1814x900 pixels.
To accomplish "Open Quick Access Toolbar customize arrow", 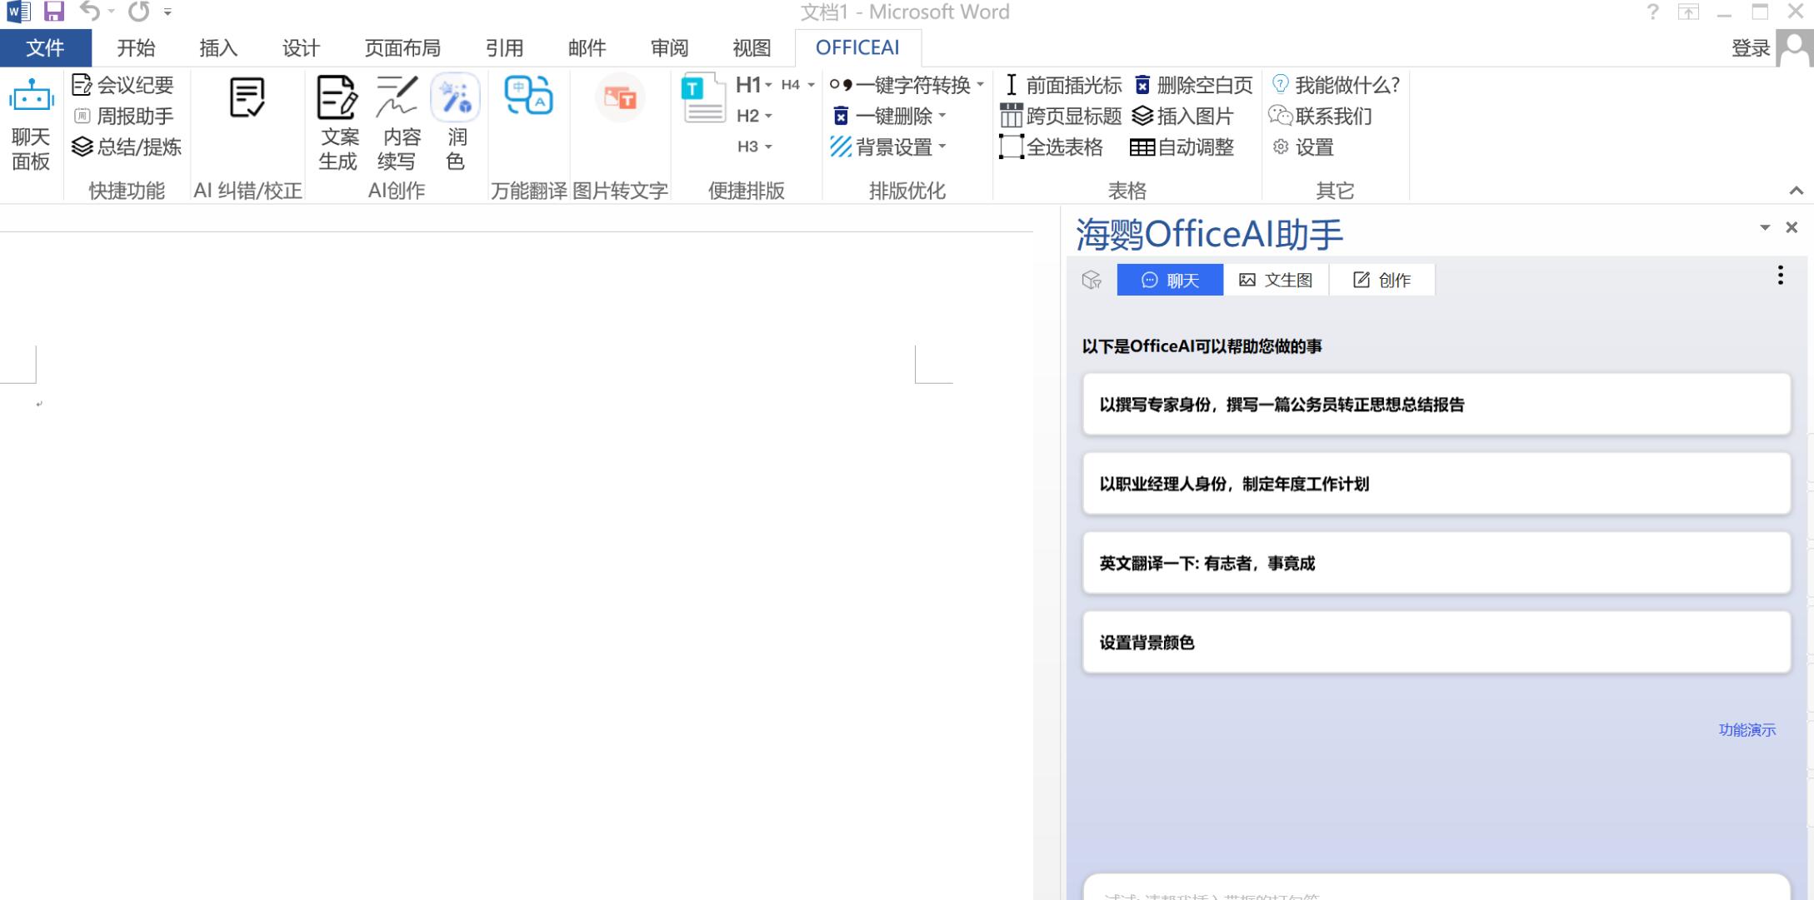I will [167, 12].
